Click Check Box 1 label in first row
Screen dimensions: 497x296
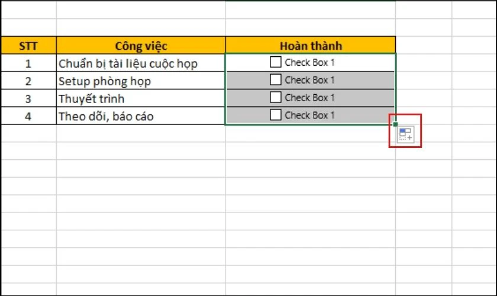point(309,62)
